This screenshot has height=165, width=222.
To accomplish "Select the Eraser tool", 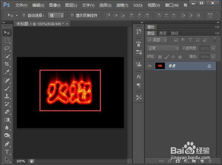I will tap(7, 112).
